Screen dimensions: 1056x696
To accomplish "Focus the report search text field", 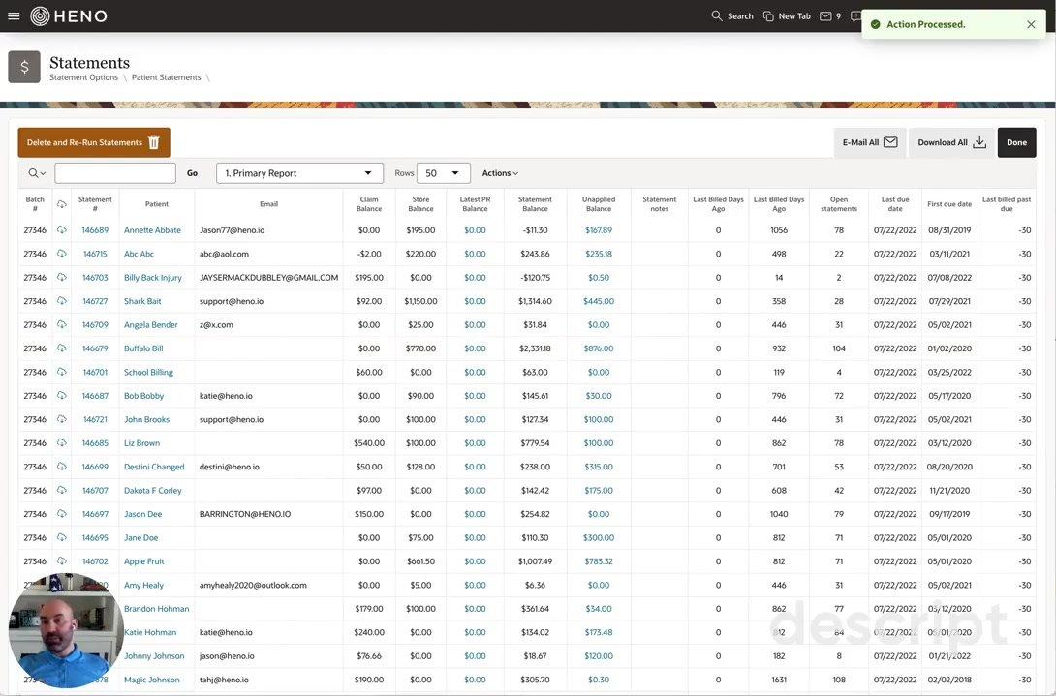I will 115,173.
